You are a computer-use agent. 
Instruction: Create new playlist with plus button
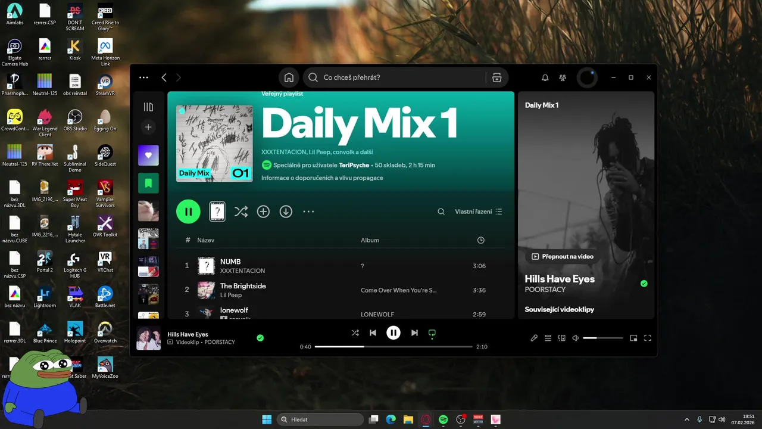coord(148,127)
